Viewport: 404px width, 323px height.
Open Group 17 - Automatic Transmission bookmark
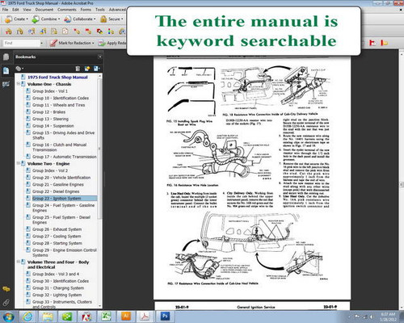[65, 157]
